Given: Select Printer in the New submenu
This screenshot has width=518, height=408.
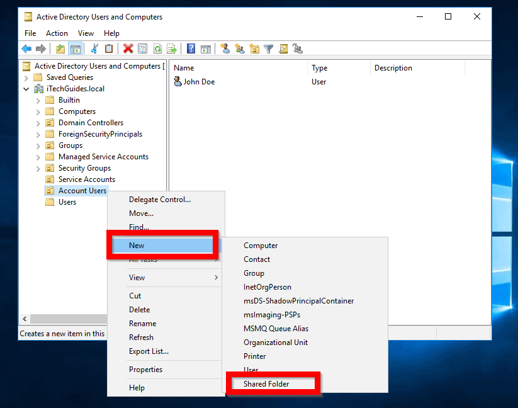Looking at the screenshot, I should click(305, 356).
